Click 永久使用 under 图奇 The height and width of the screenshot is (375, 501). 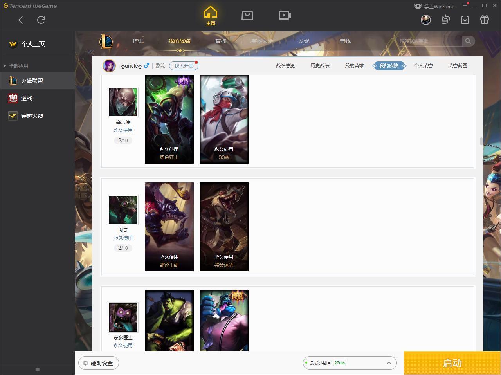(123, 238)
